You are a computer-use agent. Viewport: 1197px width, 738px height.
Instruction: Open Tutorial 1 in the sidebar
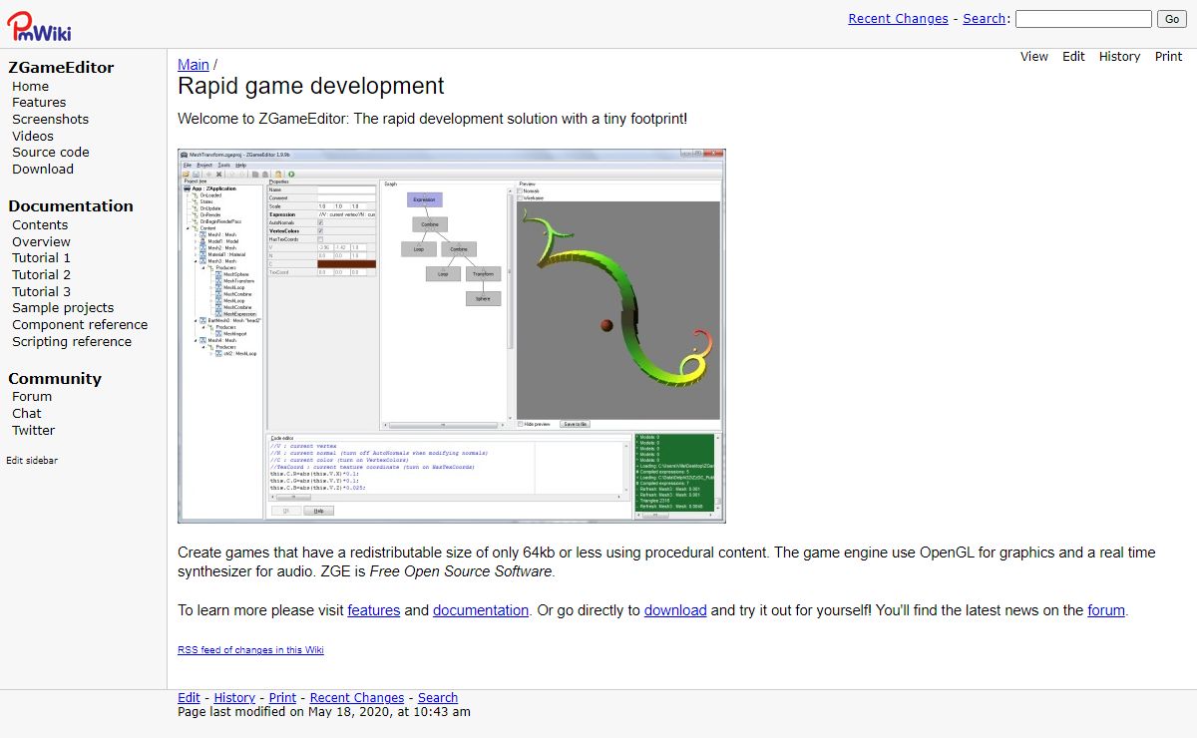click(41, 258)
